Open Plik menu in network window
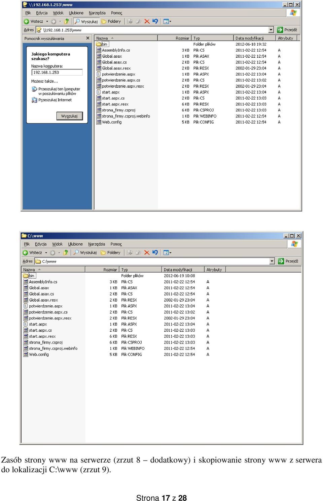Image resolution: width=323 pixels, height=501 pixels. [x=28, y=13]
